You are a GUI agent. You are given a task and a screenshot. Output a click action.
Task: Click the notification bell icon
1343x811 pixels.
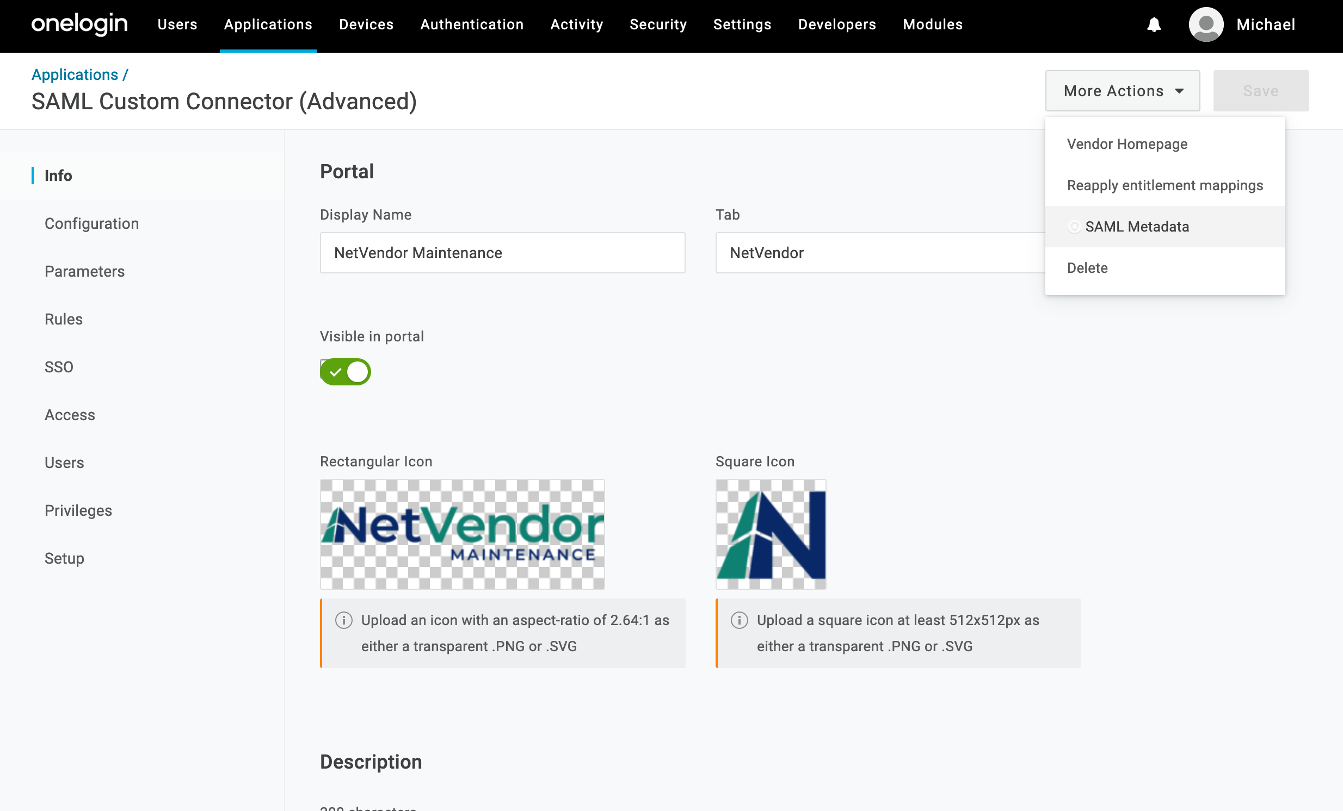click(1154, 24)
